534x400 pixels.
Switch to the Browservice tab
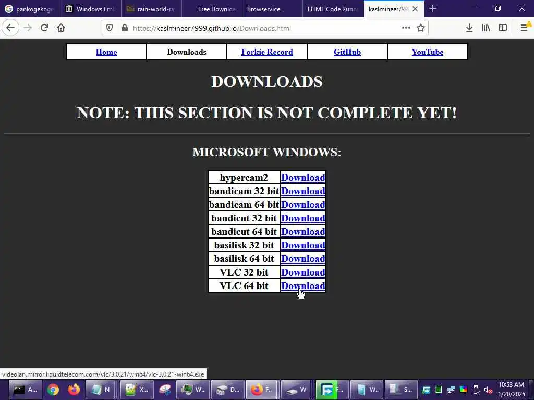272,9
